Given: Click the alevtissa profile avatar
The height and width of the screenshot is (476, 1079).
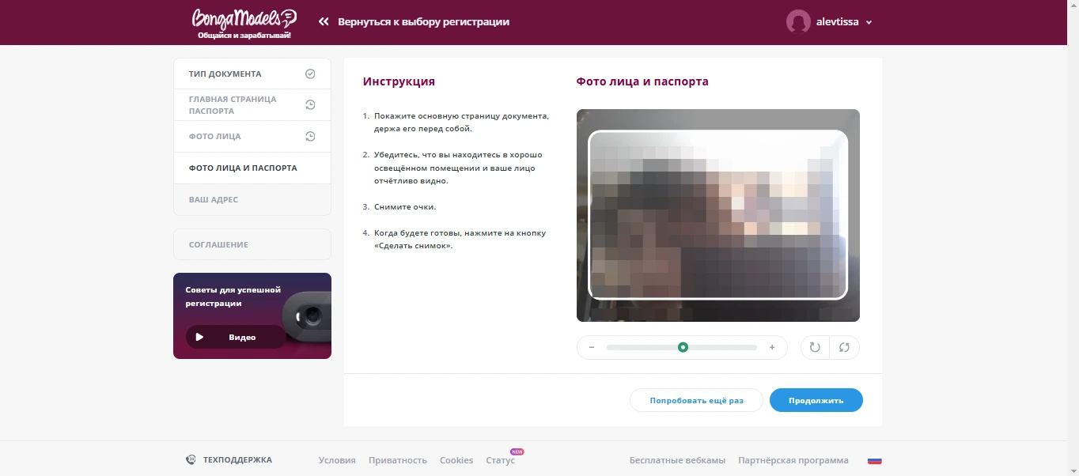Looking at the screenshot, I should (x=798, y=22).
